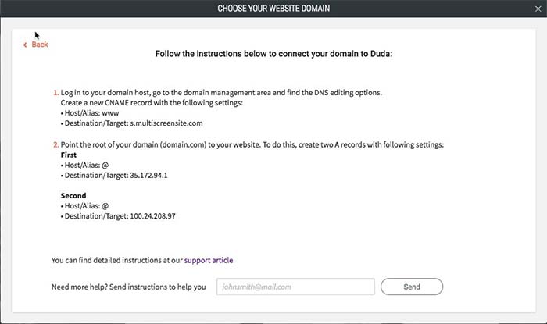Close the Choose Your Website Domain dialog
The height and width of the screenshot is (324, 547).
click(535, 9)
